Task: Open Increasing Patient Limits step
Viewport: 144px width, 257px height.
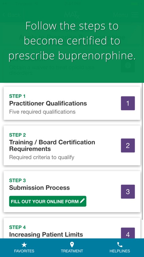Action: click(x=72, y=228)
